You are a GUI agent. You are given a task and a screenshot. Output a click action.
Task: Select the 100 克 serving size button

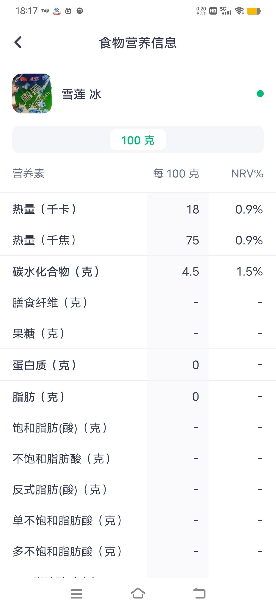tap(138, 140)
